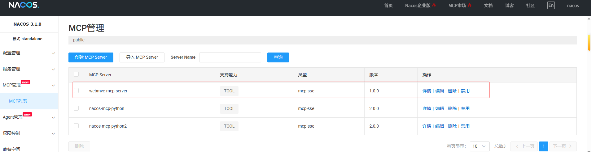591x152 pixels.
Task: Click the TOOL tag in webmvc-mcp-server row
Action: [229, 91]
